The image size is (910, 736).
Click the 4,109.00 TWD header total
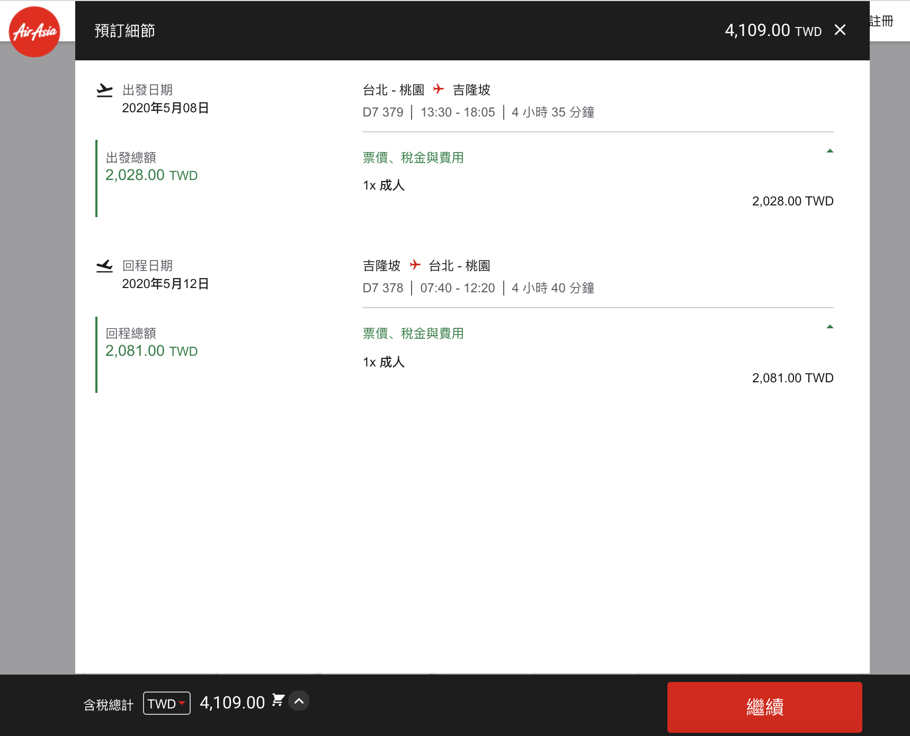(773, 31)
